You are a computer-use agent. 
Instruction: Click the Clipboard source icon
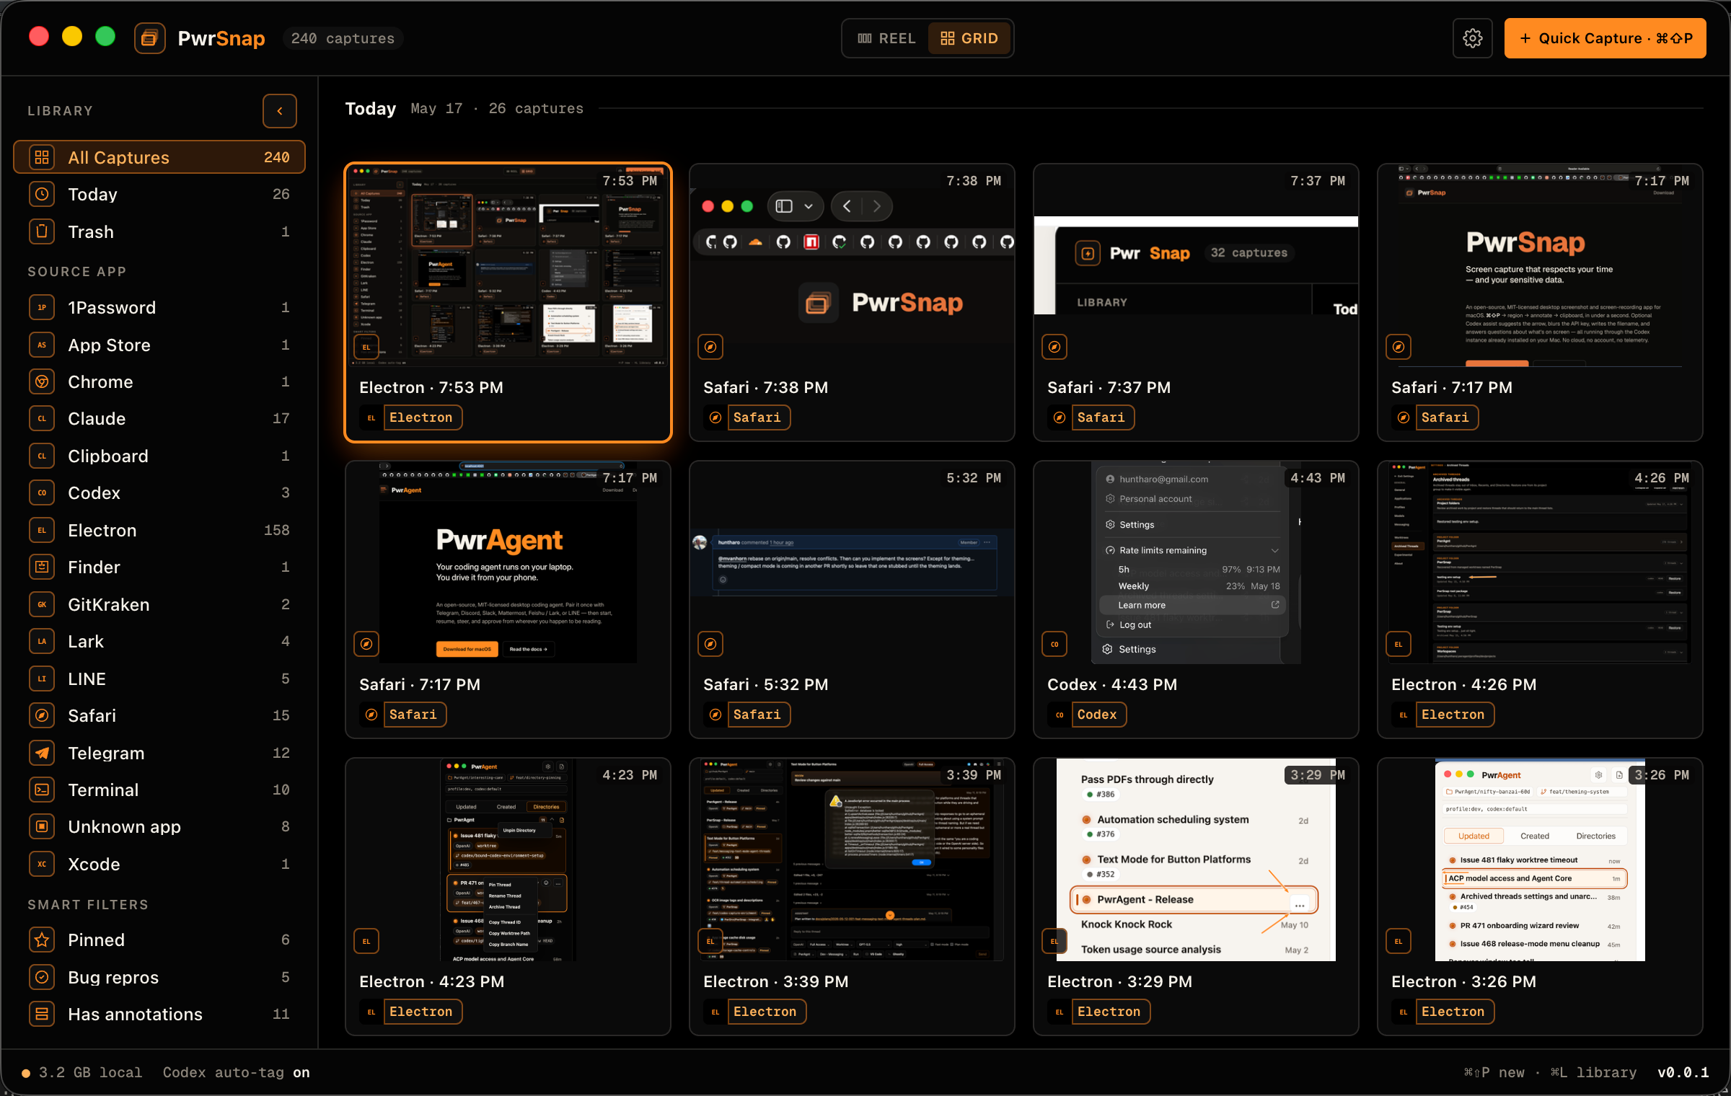click(x=42, y=456)
